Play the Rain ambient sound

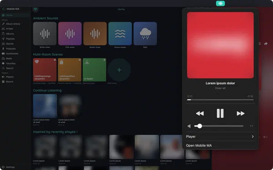[x=145, y=34]
